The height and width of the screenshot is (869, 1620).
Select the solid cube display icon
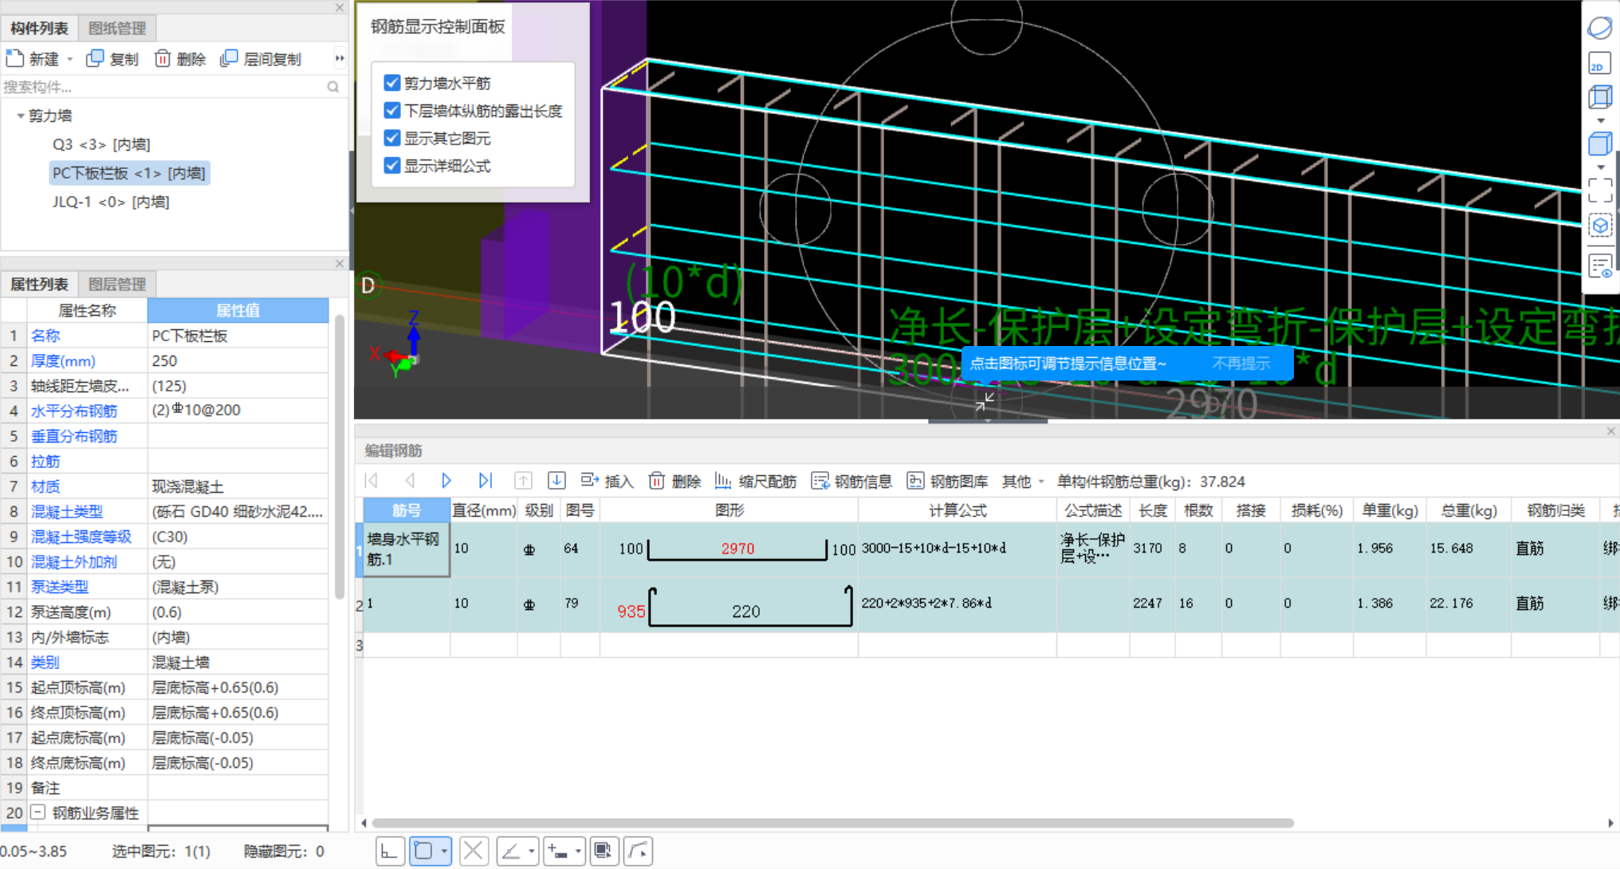coord(1599,144)
